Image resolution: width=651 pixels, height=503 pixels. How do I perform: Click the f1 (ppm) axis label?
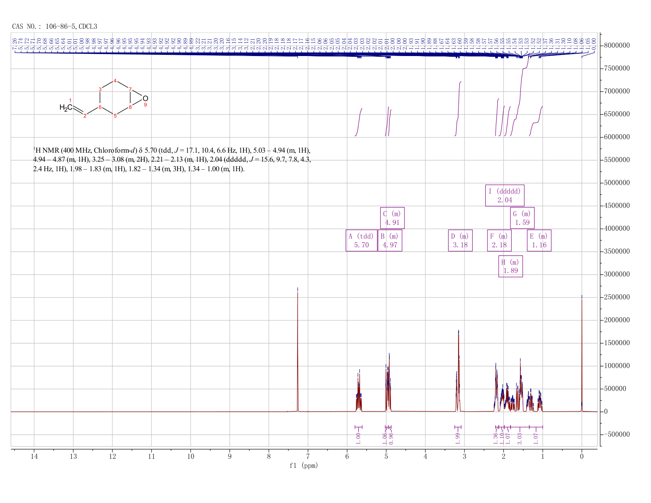point(304,466)
